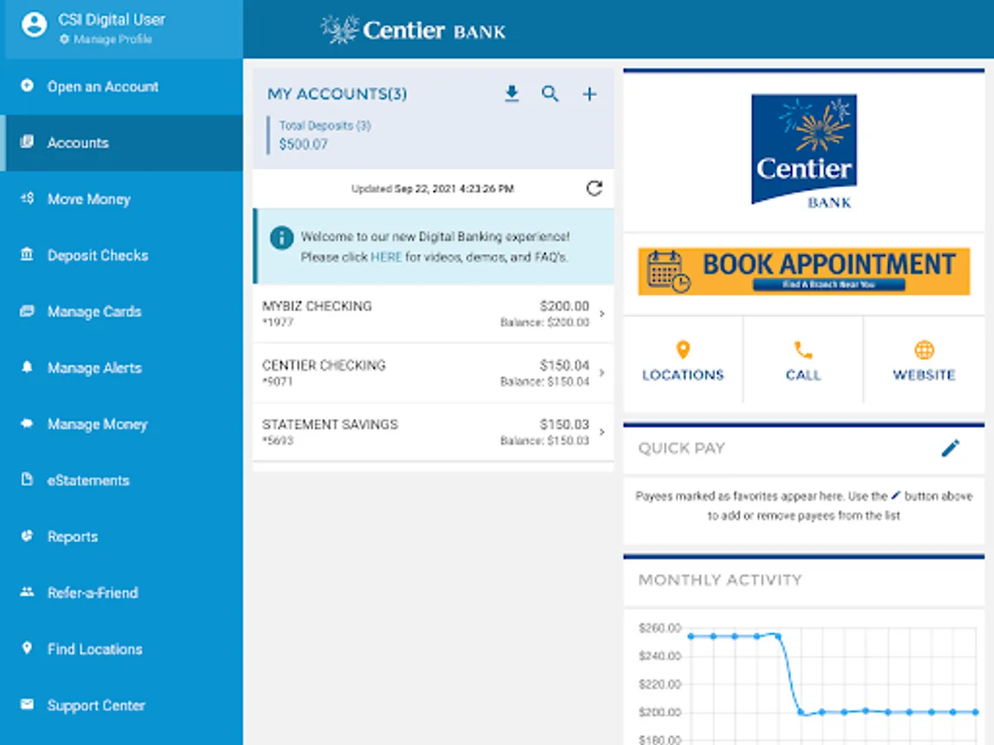Click the Support Center envelope icon
994x745 pixels.
(x=27, y=704)
